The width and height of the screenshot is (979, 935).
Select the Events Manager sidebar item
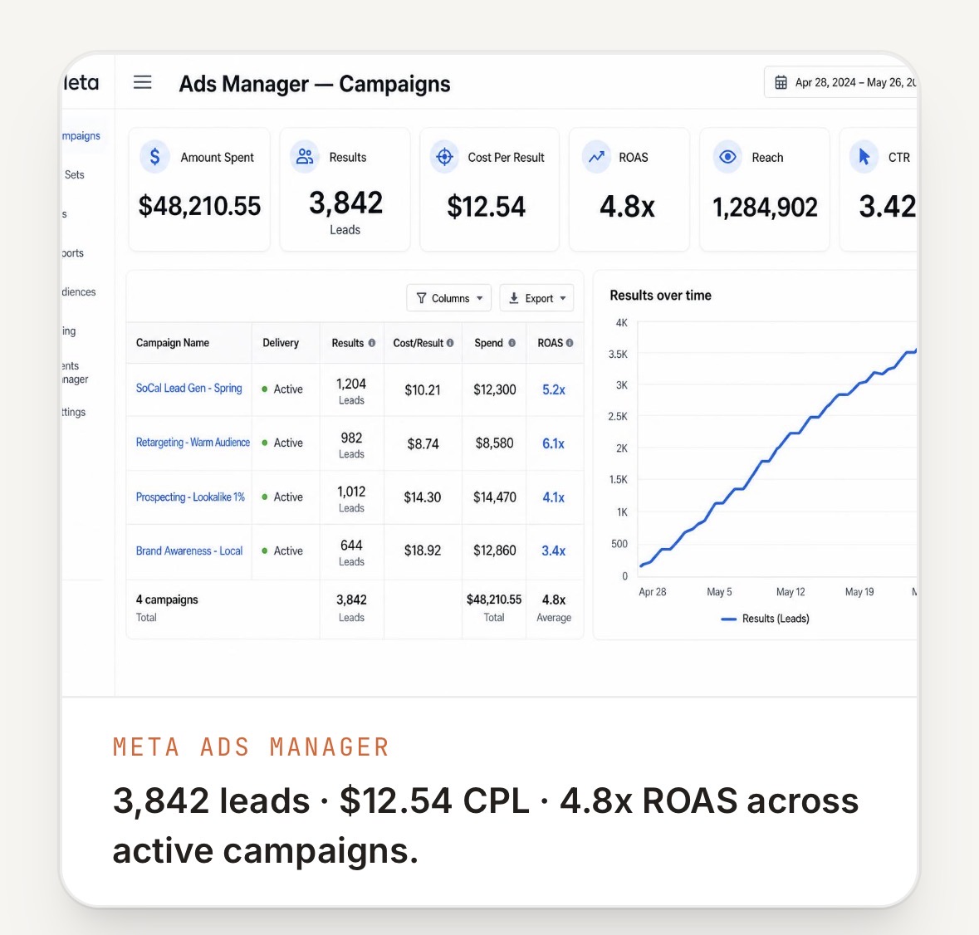pos(75,372)
